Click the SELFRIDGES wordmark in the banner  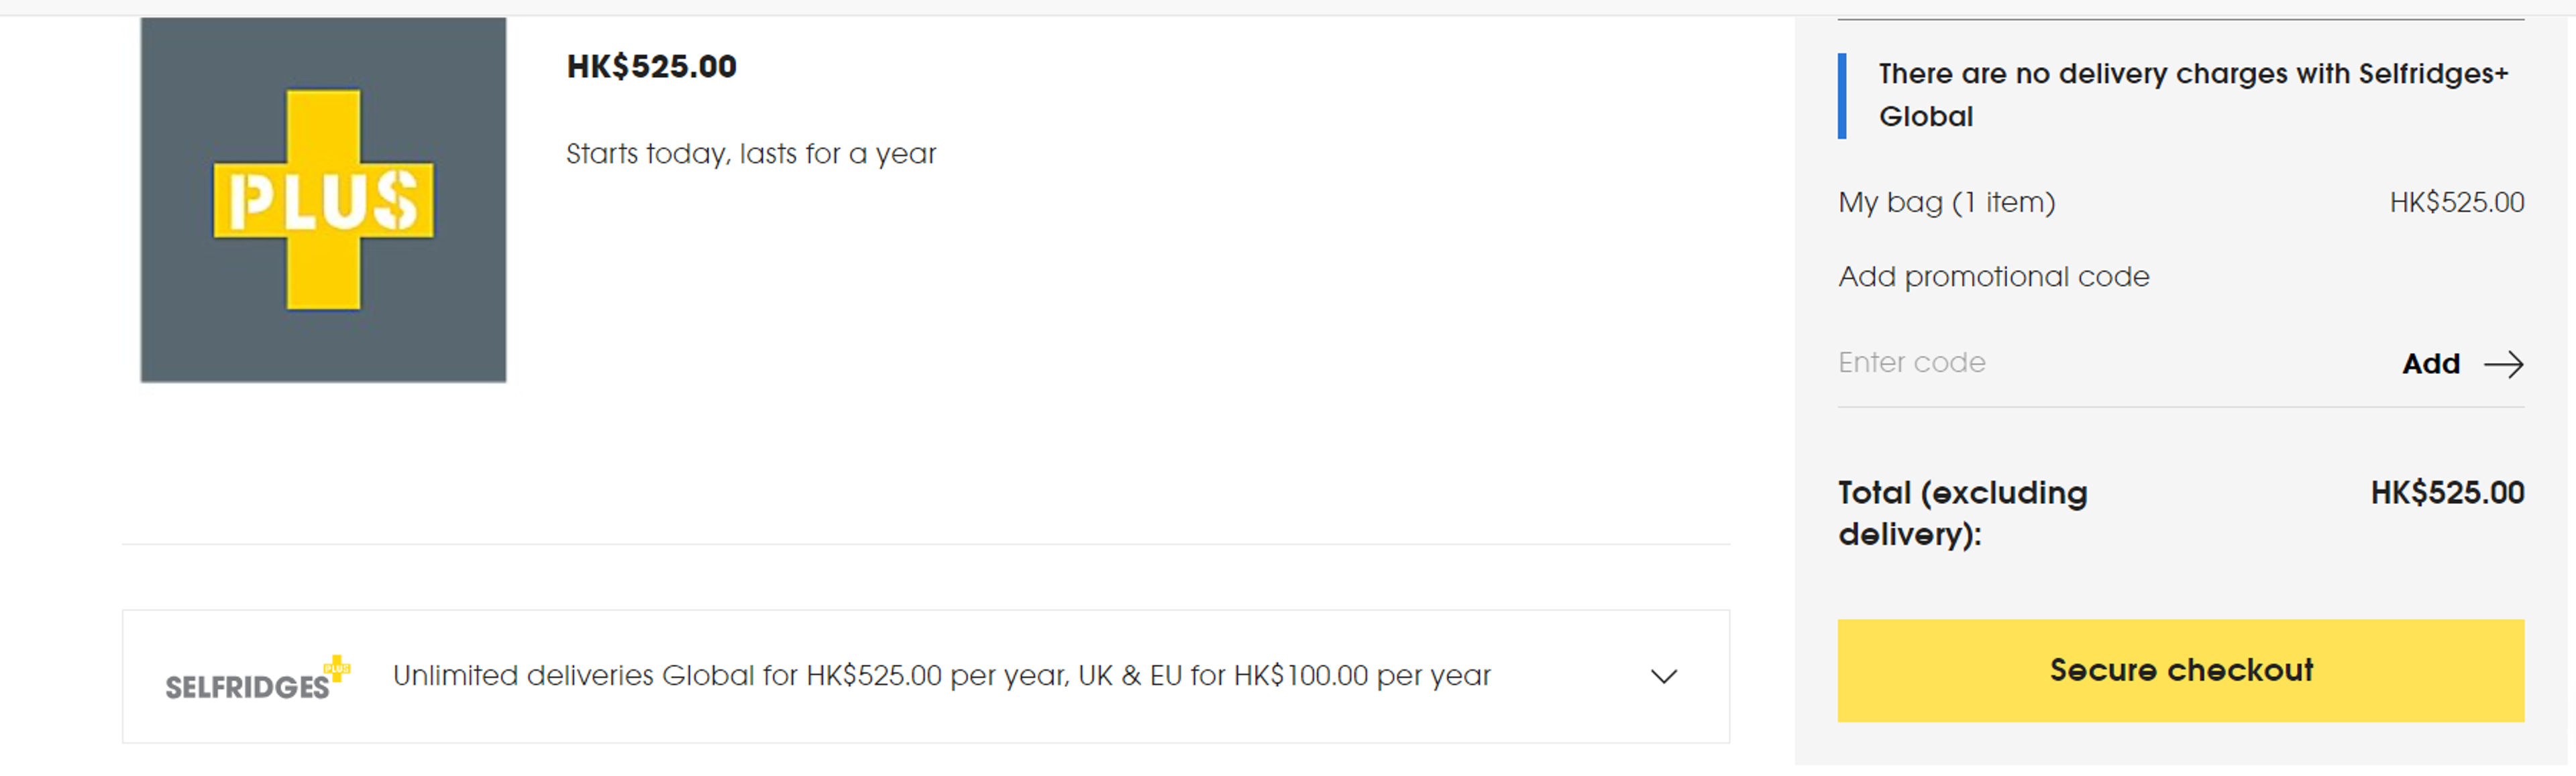246,687
